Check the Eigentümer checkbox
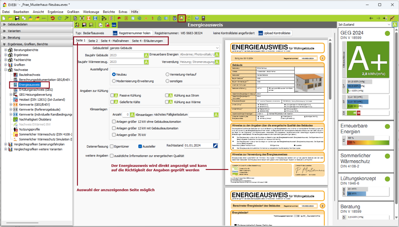Image resolution: width=399 pixels, height=227 pixels. (111, 146)
